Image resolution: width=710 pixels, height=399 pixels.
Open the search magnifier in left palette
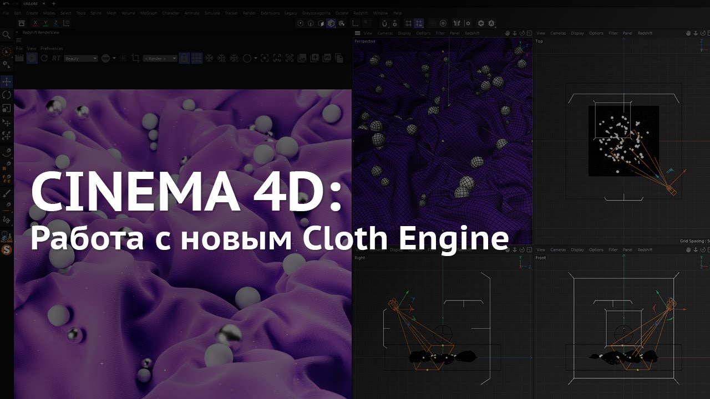tap(7, 34)
